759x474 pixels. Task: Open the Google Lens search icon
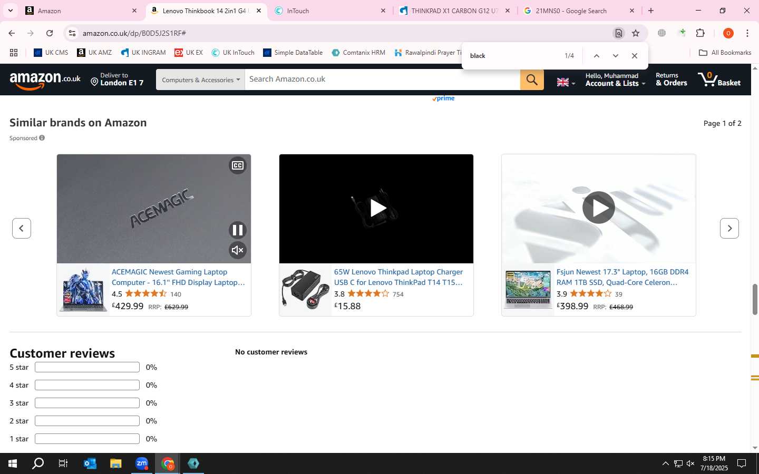click(619, 33)
